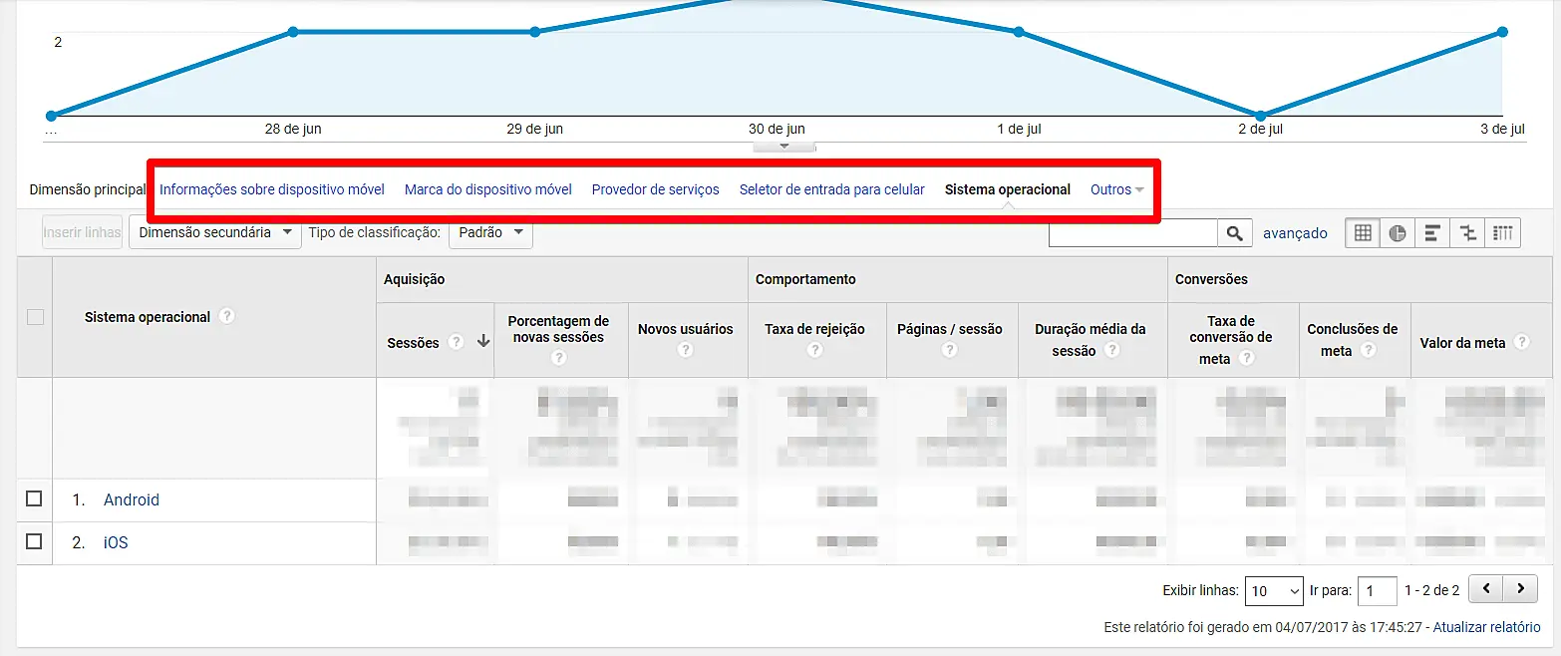Screen dimensions: 1561x656
Task: Click the table search input field
Action: [x=1133, y=232]
